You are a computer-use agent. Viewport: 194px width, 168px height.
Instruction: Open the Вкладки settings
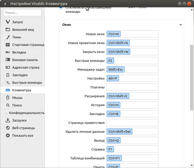tap(19, 52)
